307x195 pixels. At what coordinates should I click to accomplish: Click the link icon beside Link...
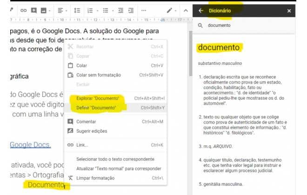click(70, 145)
